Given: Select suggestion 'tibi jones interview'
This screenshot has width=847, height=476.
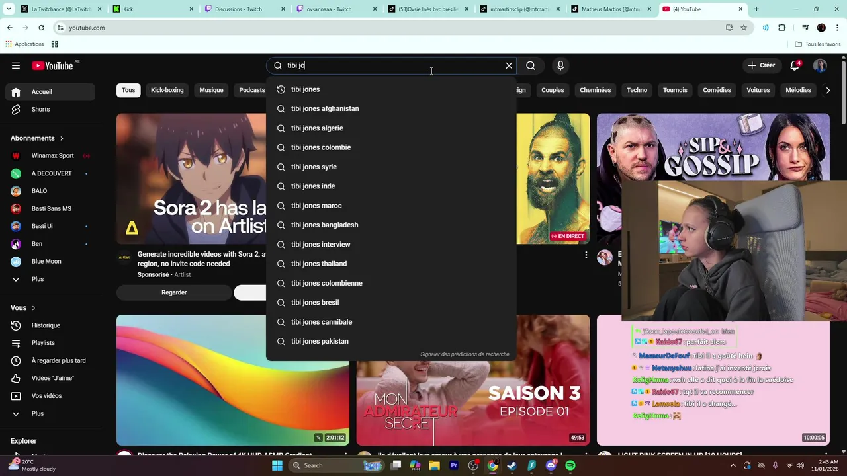Looking at the screenshot, I should [391, 245].
